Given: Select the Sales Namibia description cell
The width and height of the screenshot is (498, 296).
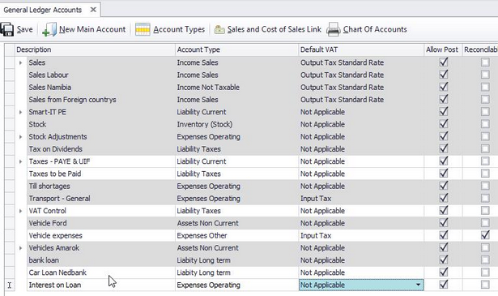Looking at the screenshot, I should click(101, 88).
